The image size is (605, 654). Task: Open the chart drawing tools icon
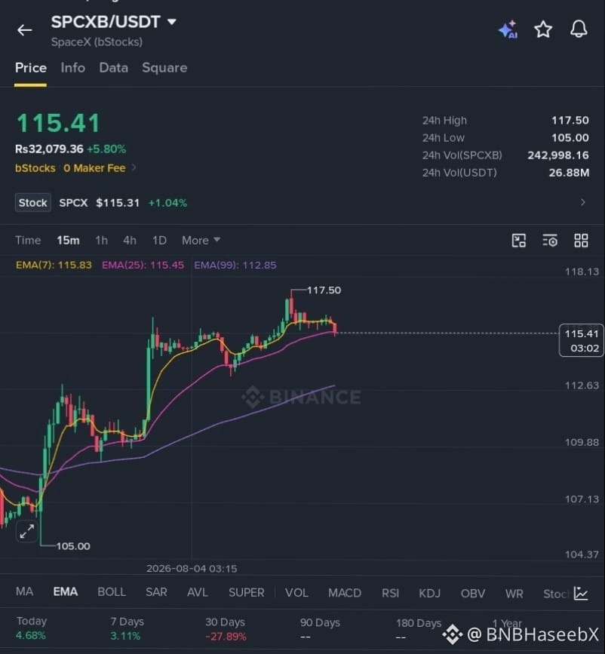tap(519, 241)
